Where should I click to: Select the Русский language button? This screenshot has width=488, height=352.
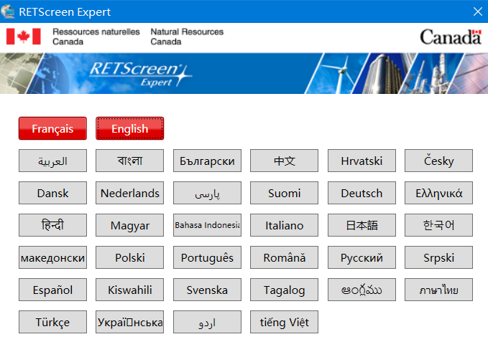tap(362, 257)
